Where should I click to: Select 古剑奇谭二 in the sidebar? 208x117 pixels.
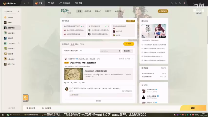[x=11, y=49]
